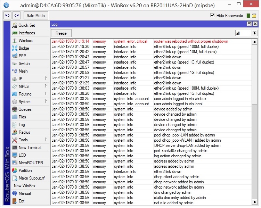Image resolution: width=261 pixels, height=208 pixels.
Task: Toggle the Hide Passwords checkbox
Action: tap(212, 16)
